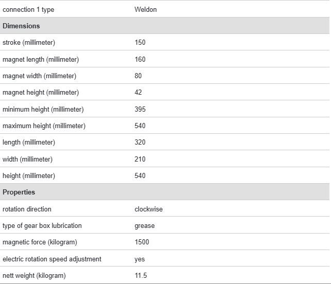
Task: Select the minimum height value 395
Action: 140,109
